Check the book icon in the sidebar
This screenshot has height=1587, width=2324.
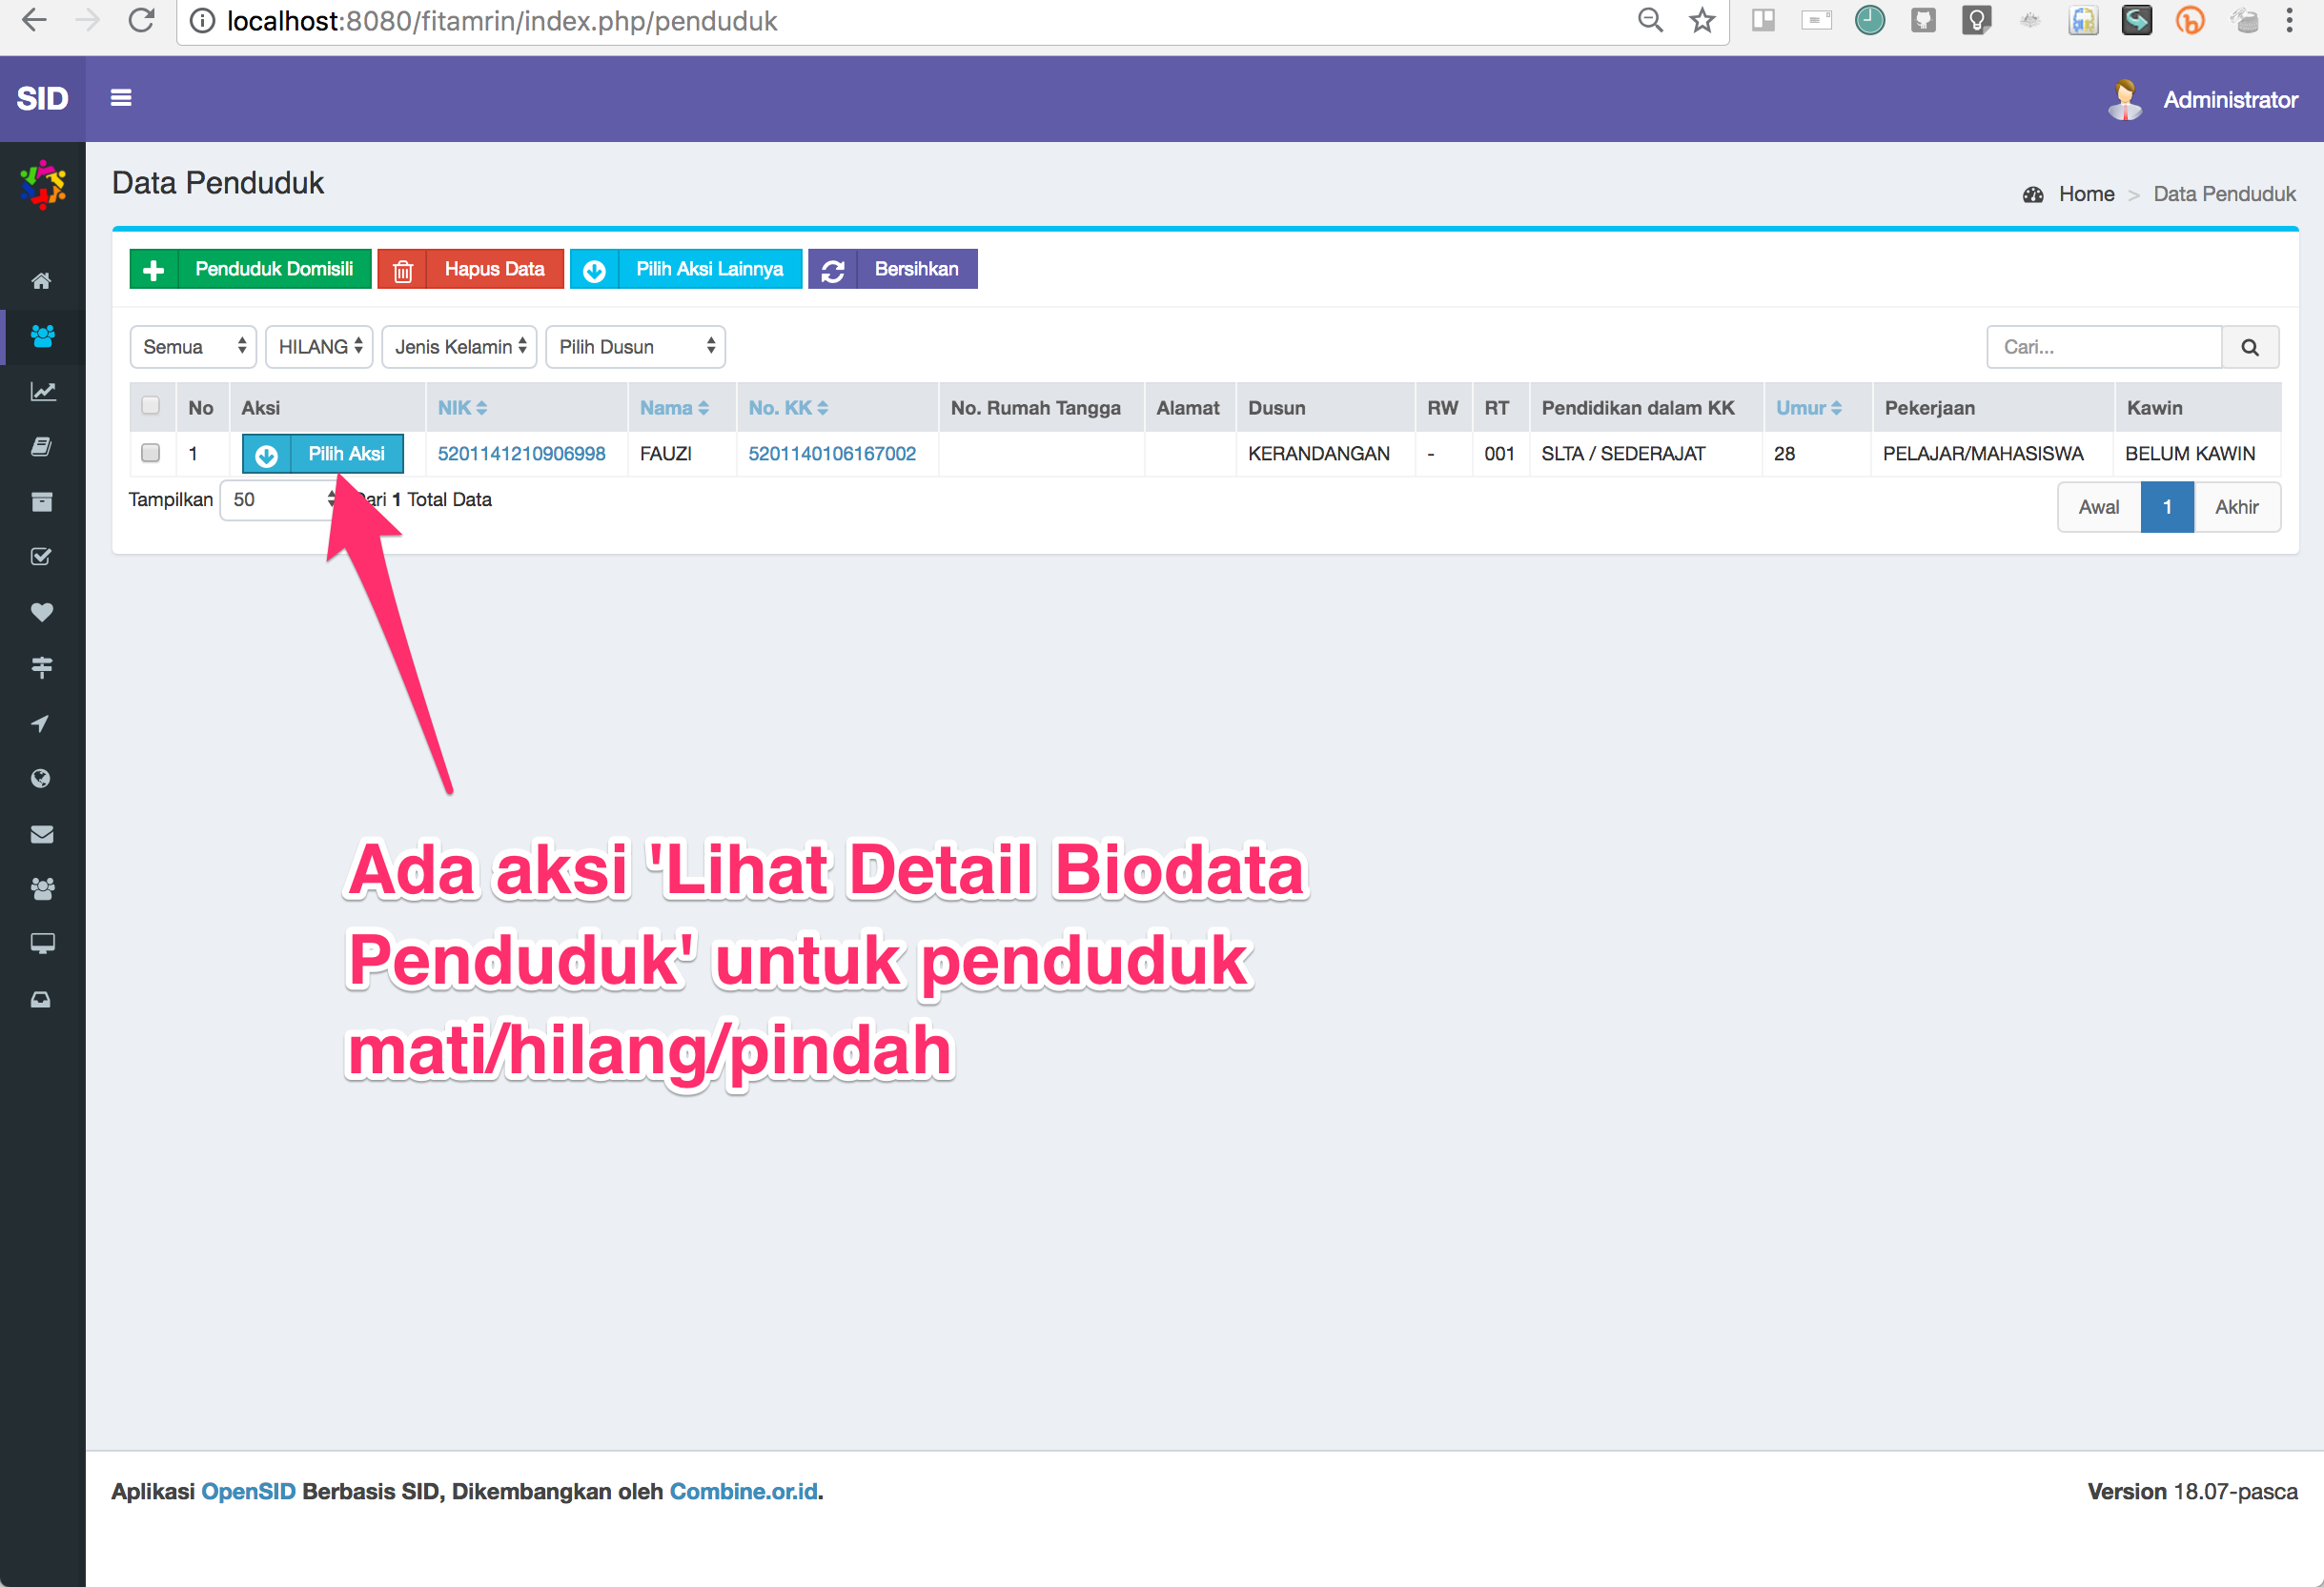click(x=42, y=446)
